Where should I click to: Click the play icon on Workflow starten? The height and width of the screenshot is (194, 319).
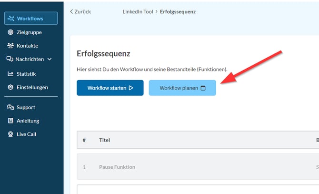pos(130,88)
